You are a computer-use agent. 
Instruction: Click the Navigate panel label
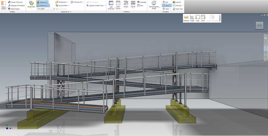[x=165, y=12]
